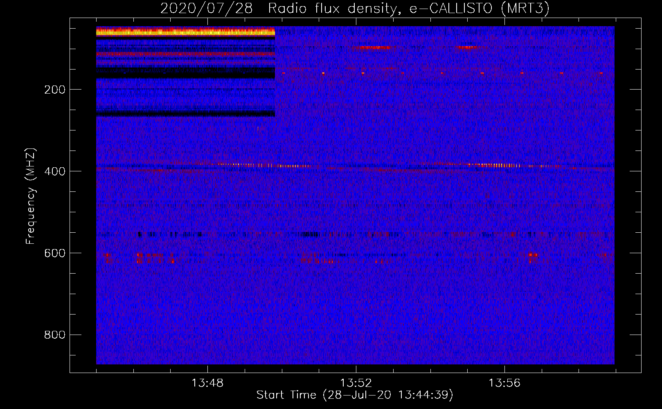
Task: Click the 400 frequency tick label
Action: pyautogui.click(x=55, y=171)
